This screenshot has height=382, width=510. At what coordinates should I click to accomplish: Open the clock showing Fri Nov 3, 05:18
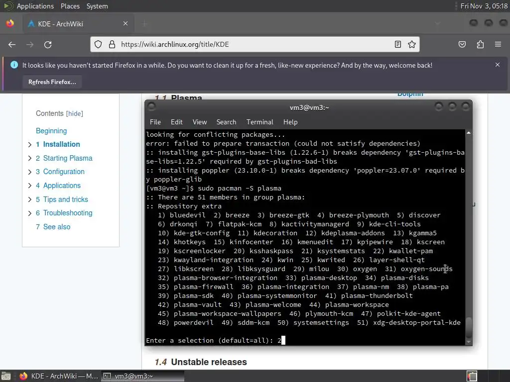coord(484,6)
